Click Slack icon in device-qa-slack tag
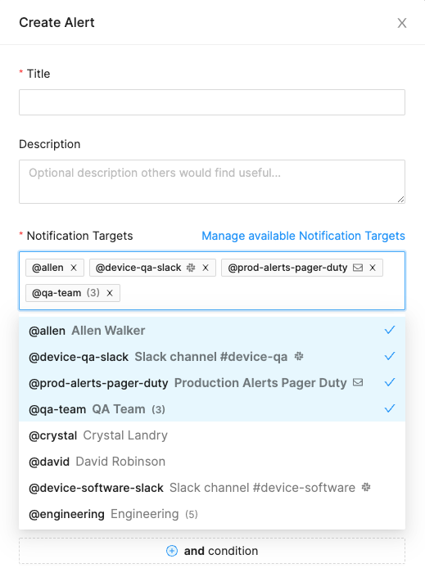Screen dimensions: 425x577 [191, 268]
